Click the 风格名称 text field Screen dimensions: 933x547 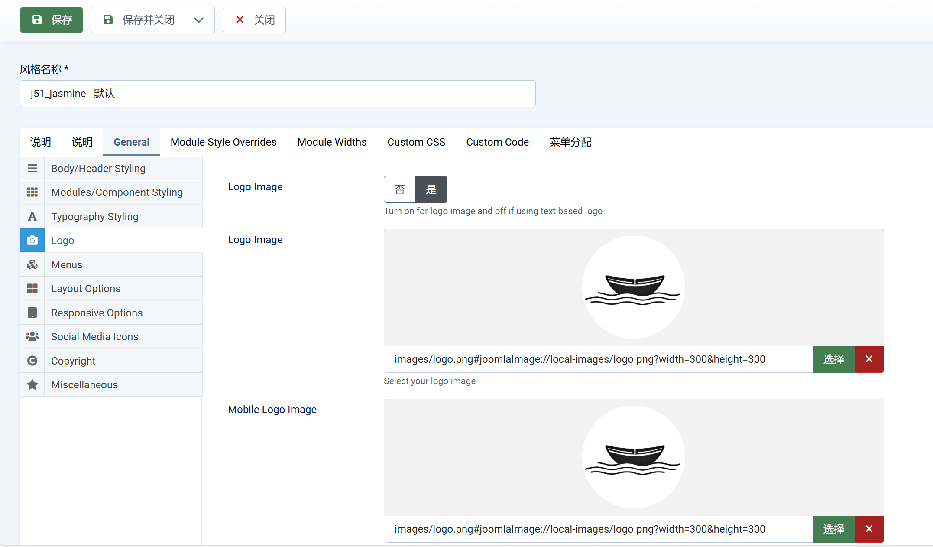pyautogui.click(x=277, y=94)
